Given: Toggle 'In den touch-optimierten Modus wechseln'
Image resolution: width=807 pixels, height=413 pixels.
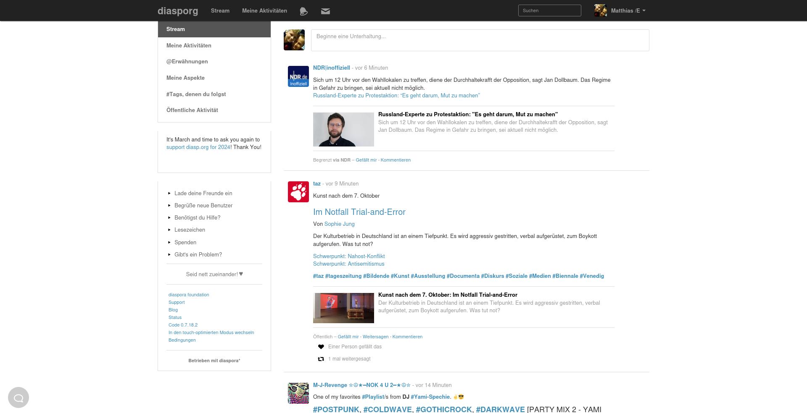Looking at the screenshot, I should tap(211, 333).
